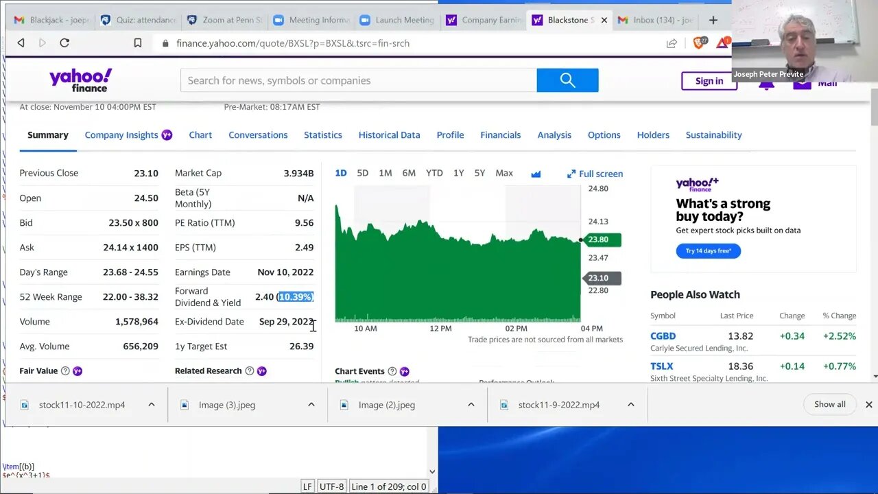Select the 1M chart range
The image size is (878, 494).
tap(385, 173)
